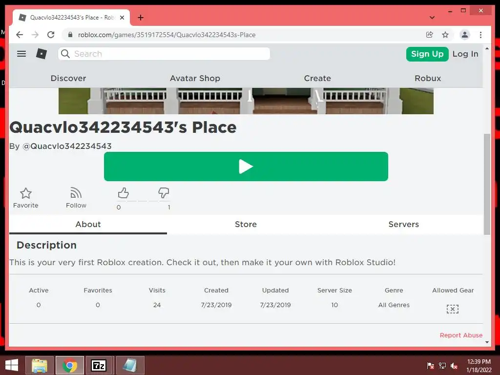This screenshot has width=500, height=375.
Task: Open the Robux menu item
Action: pos(428,78)
